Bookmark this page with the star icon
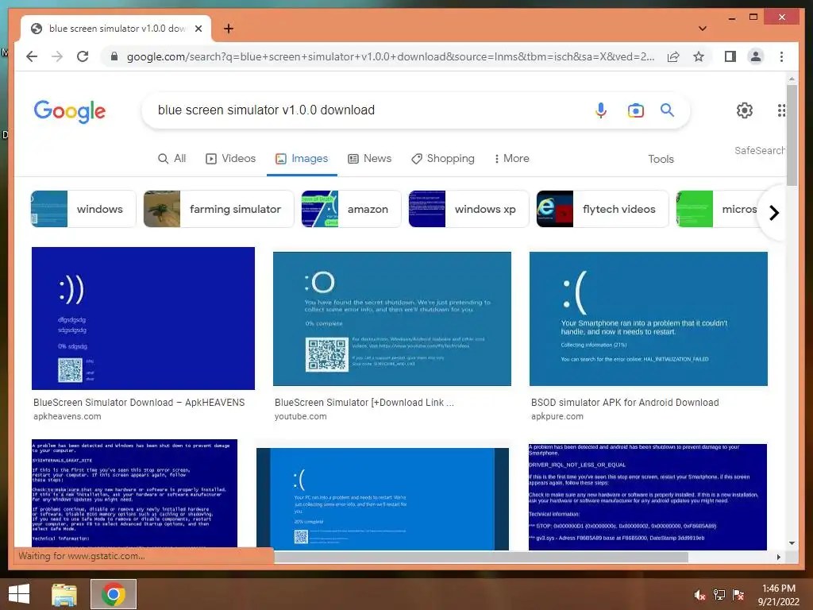This screenshot has width=813, height=610. [x=699, y=56]
